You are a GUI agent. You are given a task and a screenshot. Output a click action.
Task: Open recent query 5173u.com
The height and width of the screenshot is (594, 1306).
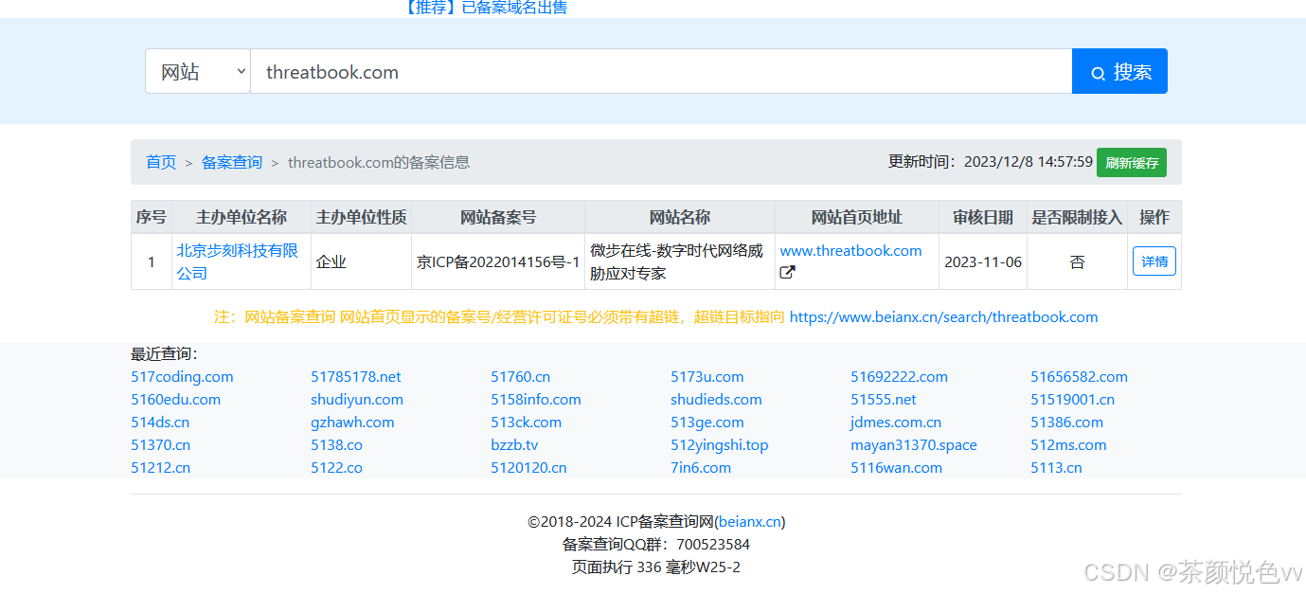(707, 377)
